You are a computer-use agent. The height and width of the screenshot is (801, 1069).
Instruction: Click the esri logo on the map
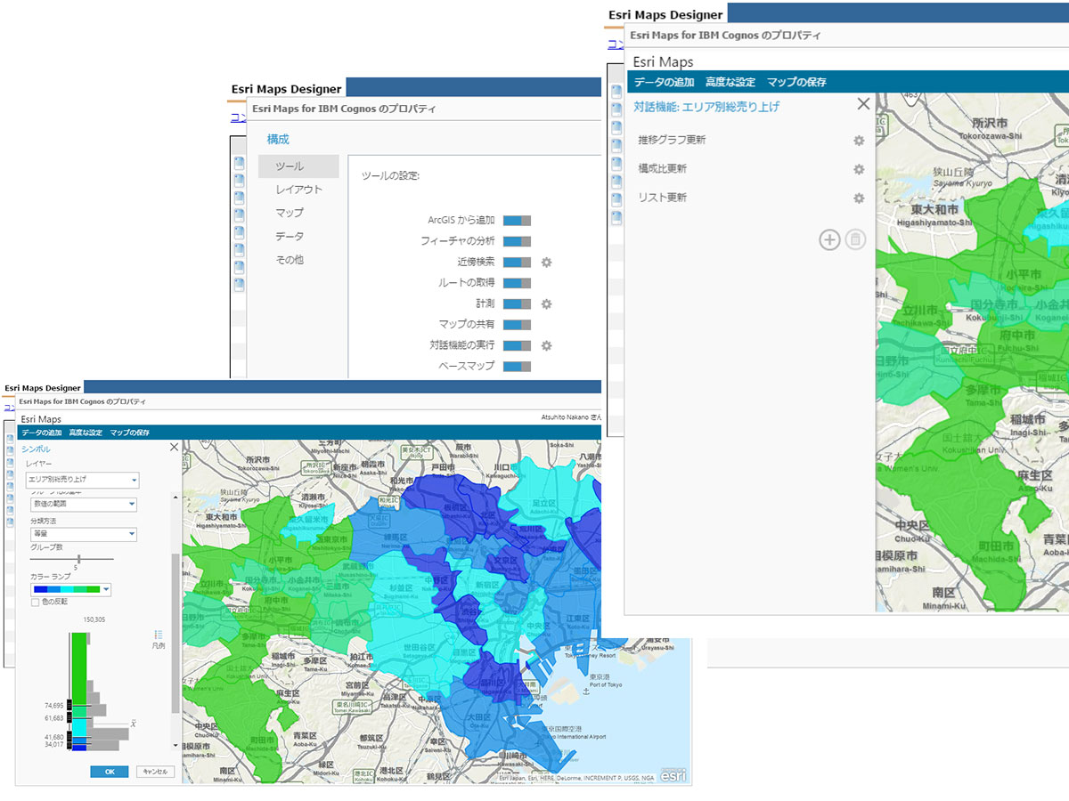673,774
